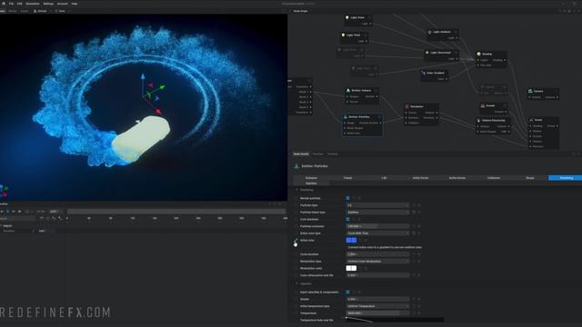Toggle the Render particles checkbox
Viewport: 582px width, 327px height.
[347, 198]
